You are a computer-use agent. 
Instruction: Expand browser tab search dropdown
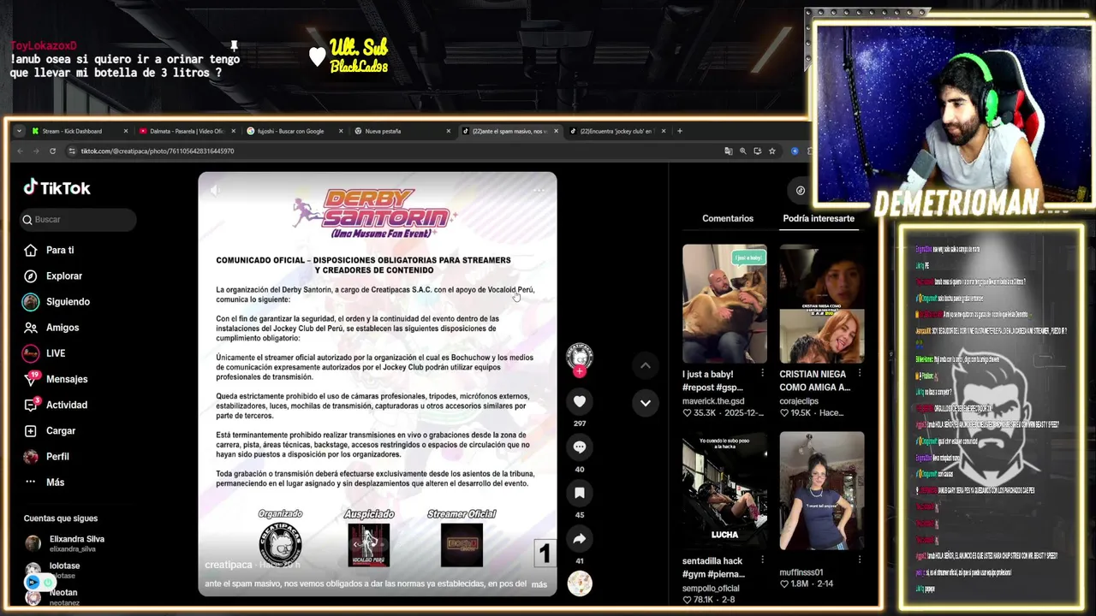[x=19, y=131]
